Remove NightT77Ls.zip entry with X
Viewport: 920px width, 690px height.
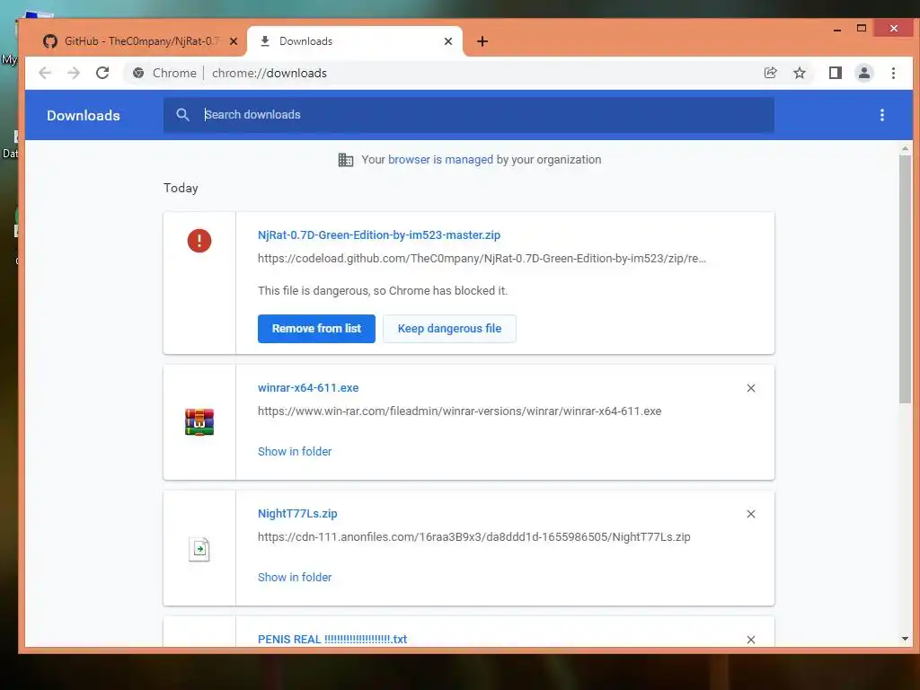(751, 514)
